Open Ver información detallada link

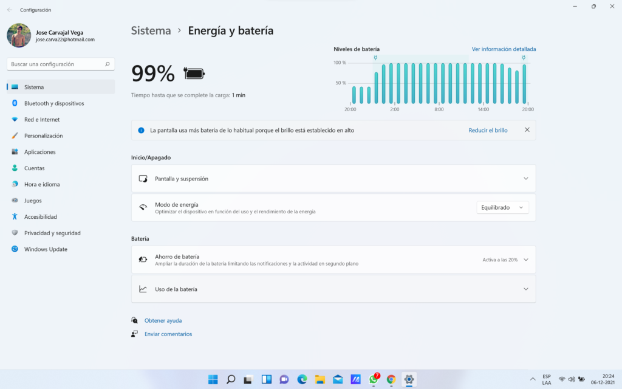504,49
